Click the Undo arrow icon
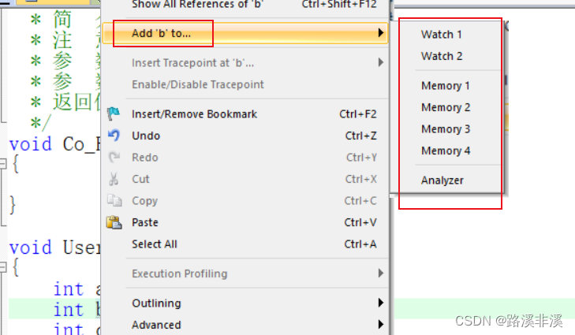Viewport: 575px width, 335px height. pos(114,136)
